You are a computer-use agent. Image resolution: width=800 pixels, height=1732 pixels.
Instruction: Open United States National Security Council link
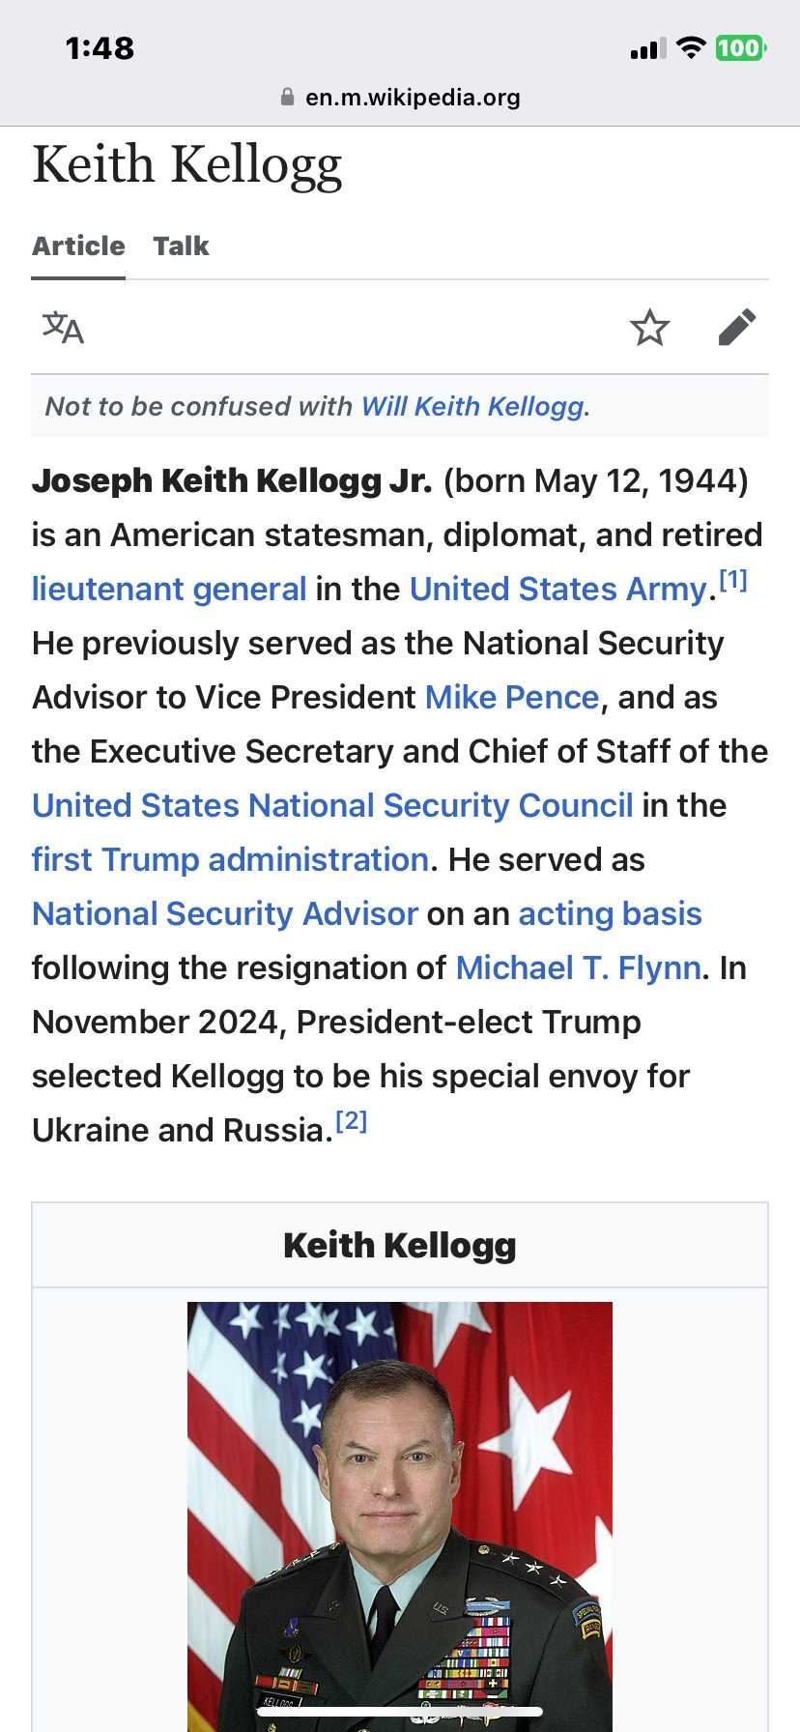(332, 805)
